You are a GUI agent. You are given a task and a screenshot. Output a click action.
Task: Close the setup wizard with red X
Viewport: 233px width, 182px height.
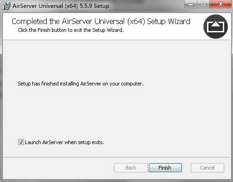point(220,4)
